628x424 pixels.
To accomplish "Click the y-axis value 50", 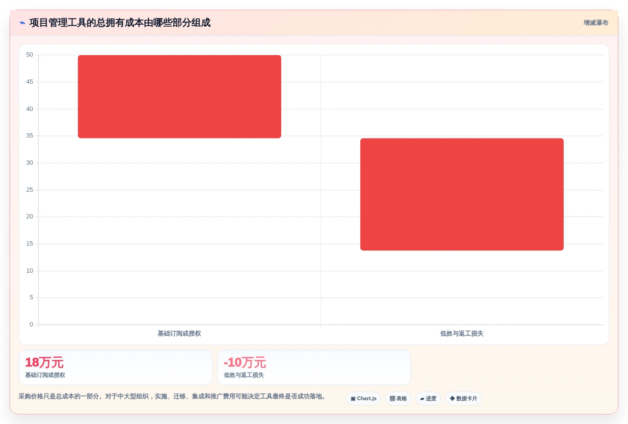I will coord(30,55).
